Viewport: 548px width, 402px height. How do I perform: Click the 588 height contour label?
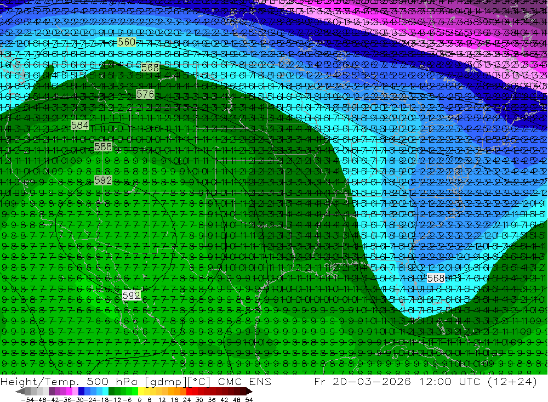[x=103, y=146]
